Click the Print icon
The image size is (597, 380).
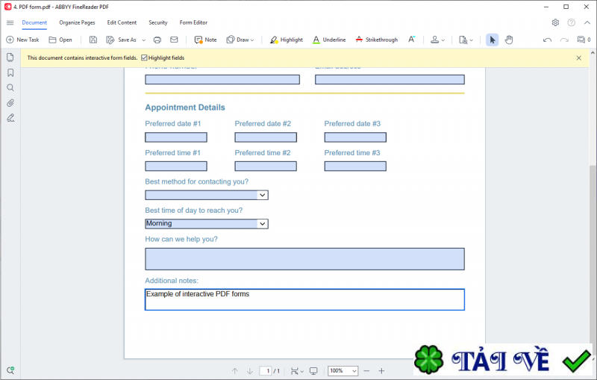157,40
